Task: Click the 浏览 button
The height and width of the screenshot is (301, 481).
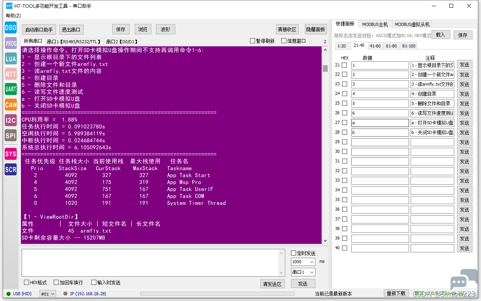Action: [143, 29]
